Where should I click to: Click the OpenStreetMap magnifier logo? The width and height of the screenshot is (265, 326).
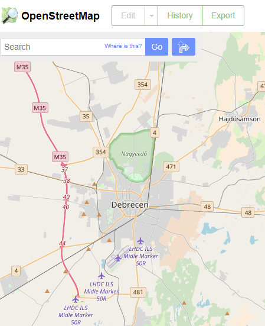tap(9, 15)
